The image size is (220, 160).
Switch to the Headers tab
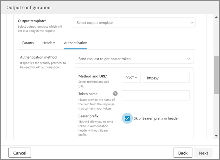pyautogui.click(x=49, y=43)
